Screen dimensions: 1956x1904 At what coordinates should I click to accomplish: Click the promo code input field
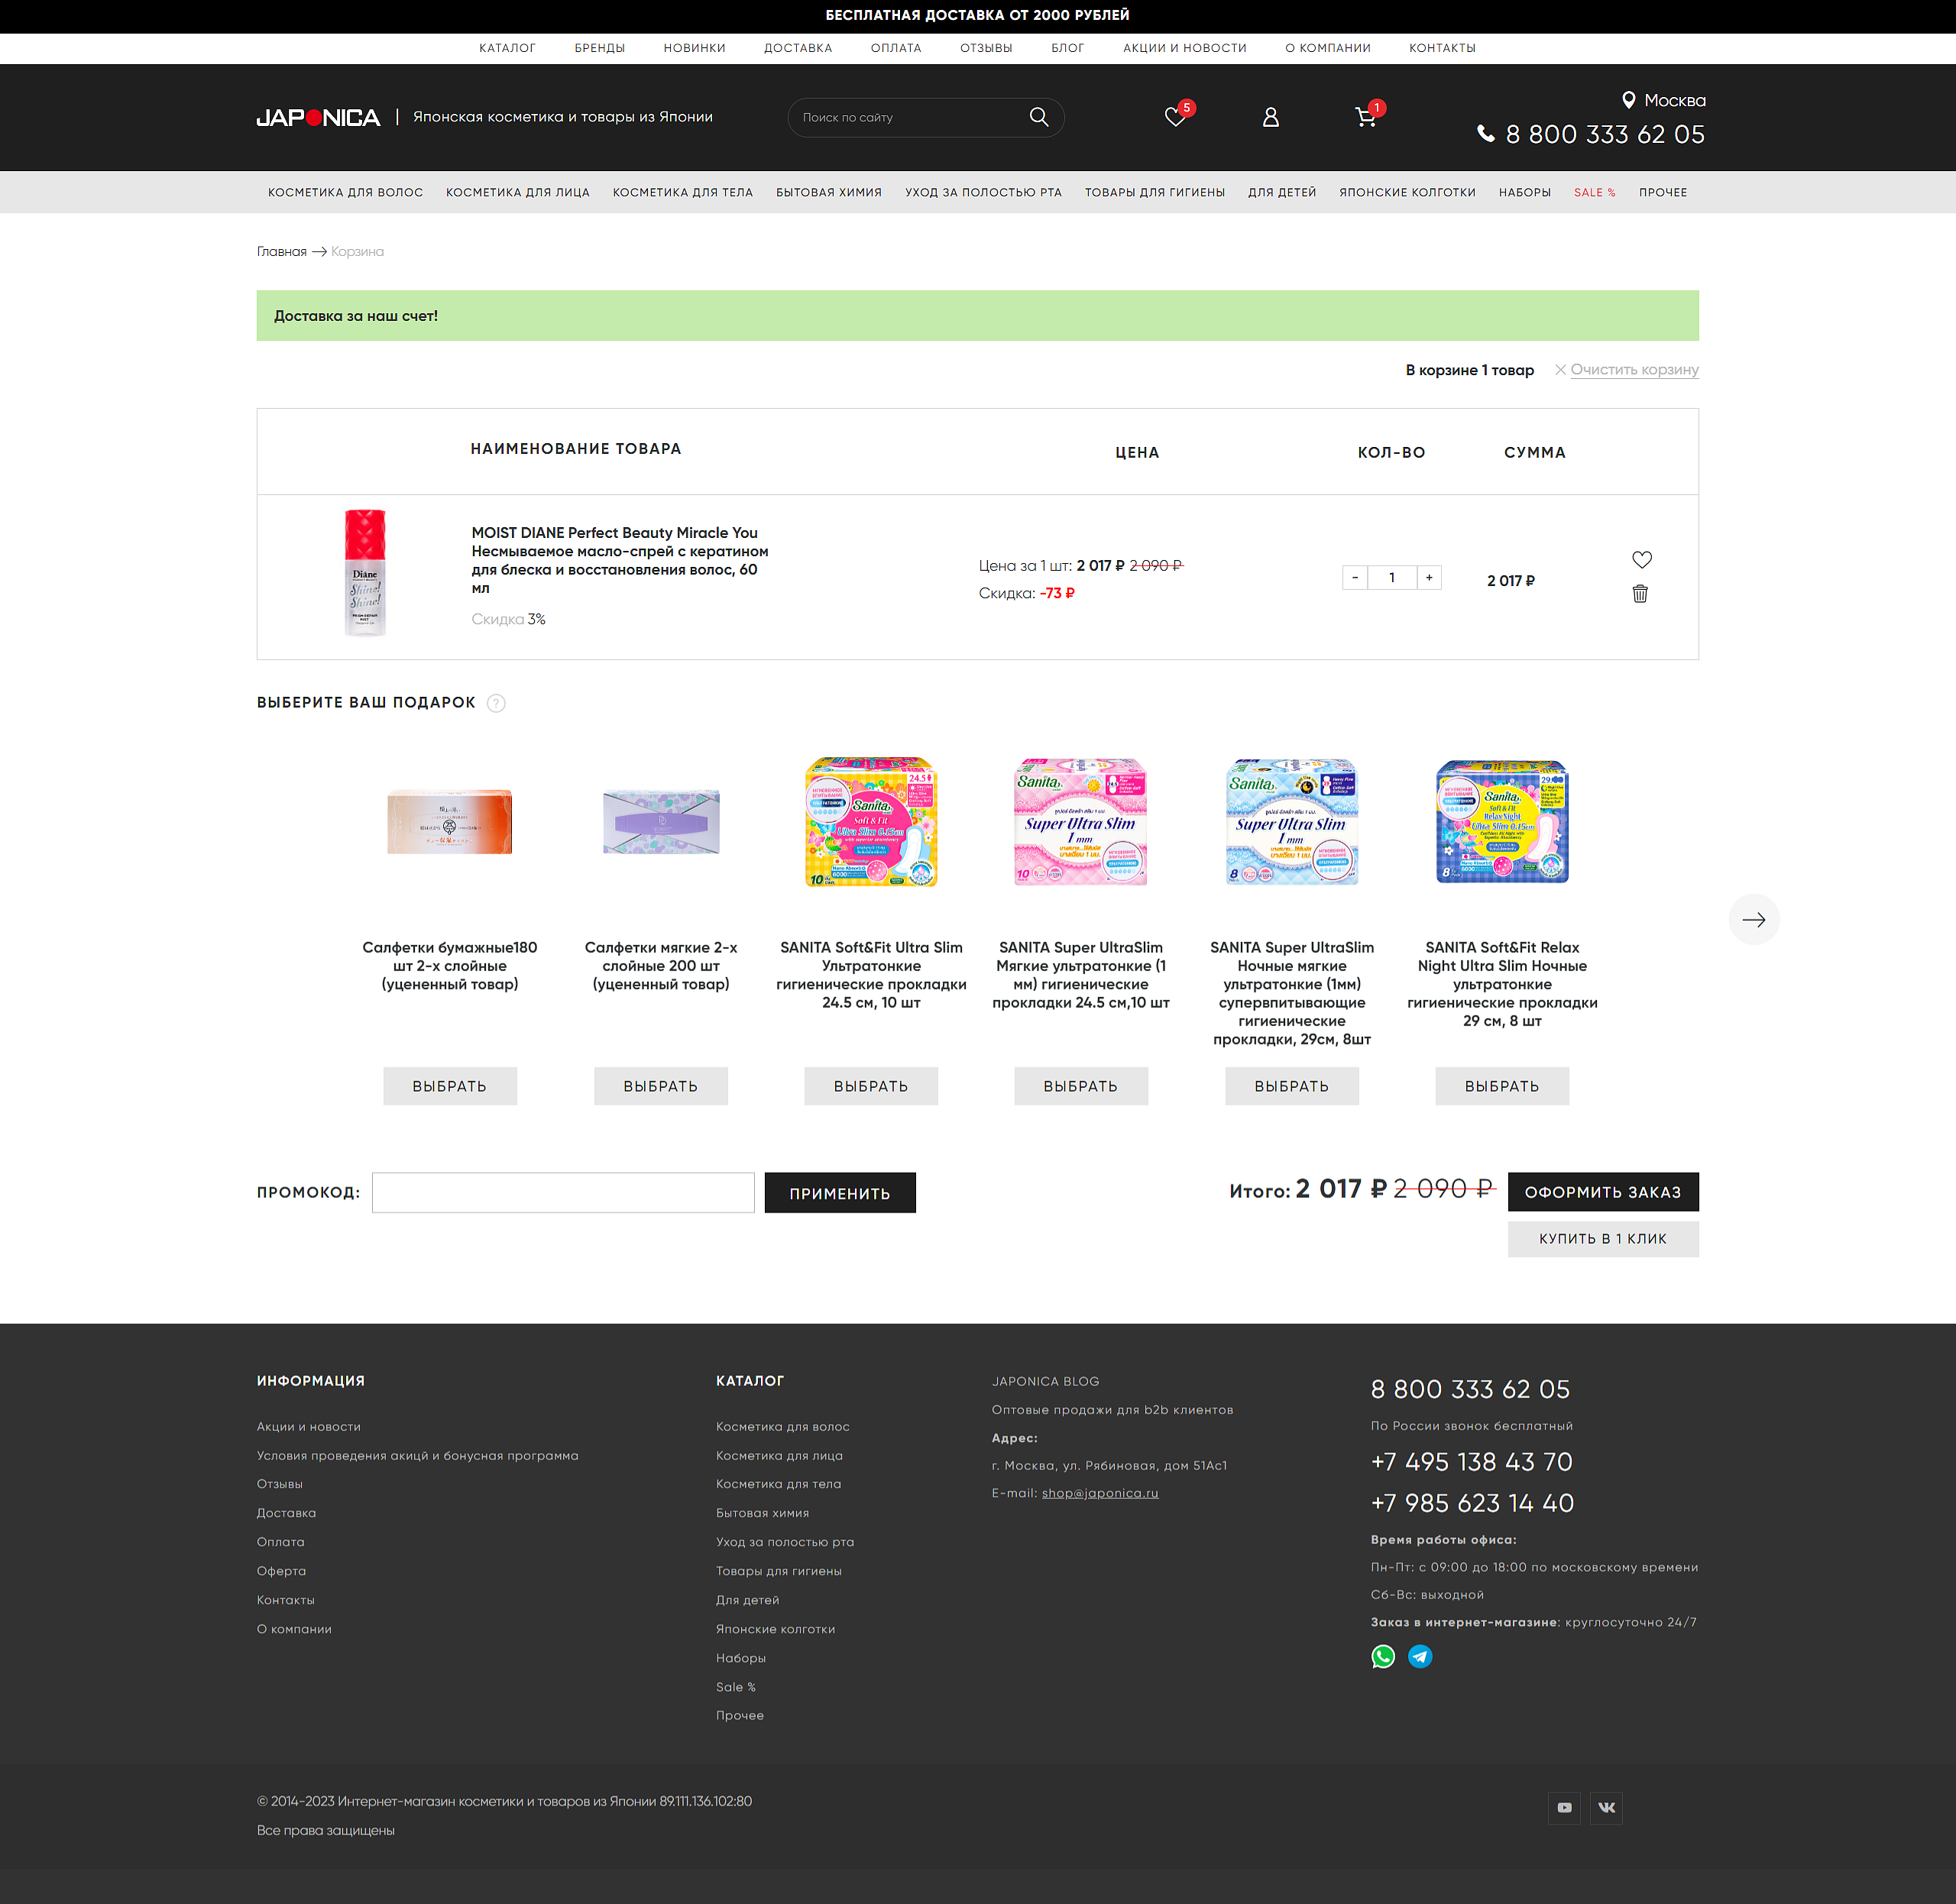coord(563,1192)
